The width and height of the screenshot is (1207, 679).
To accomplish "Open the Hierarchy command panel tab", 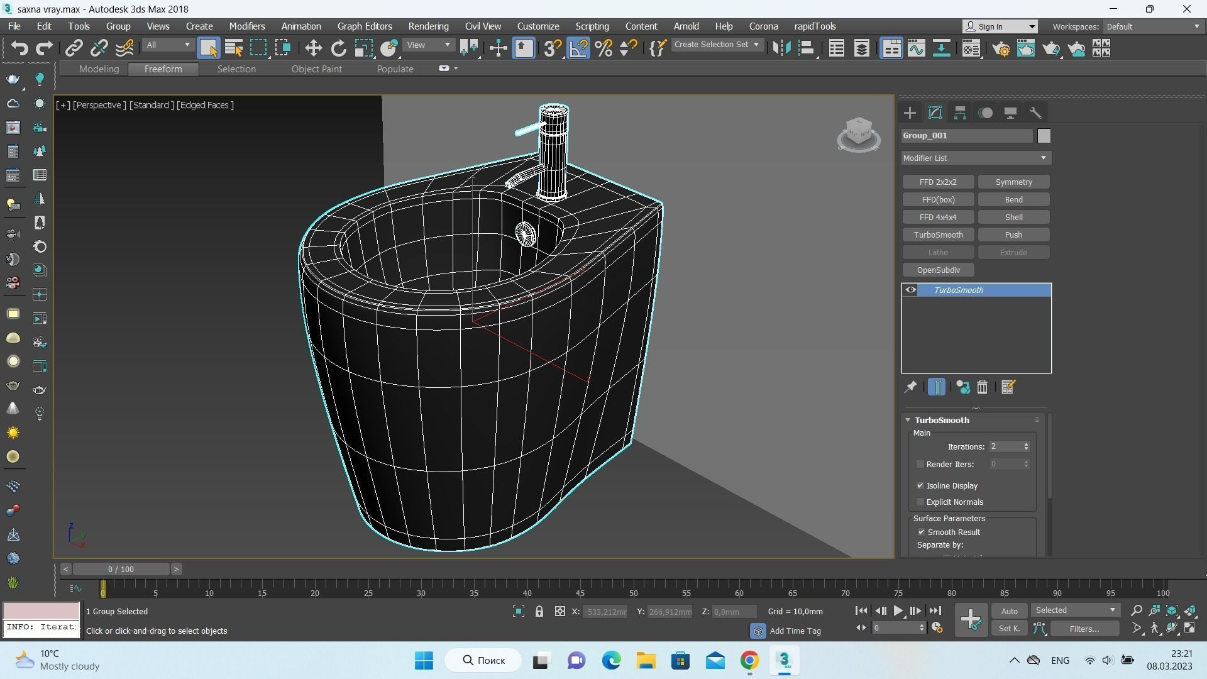I will click(960, 113).
